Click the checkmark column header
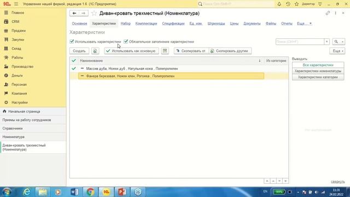 pos(74,61)
